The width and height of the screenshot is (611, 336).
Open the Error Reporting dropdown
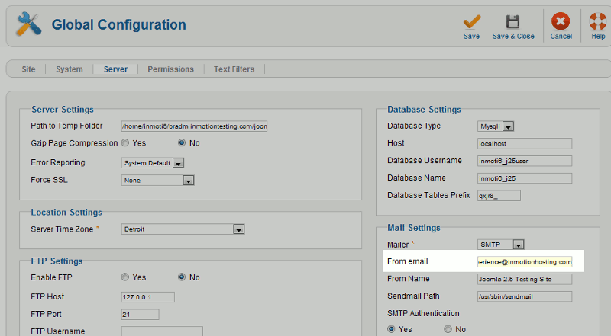point(178,163)
